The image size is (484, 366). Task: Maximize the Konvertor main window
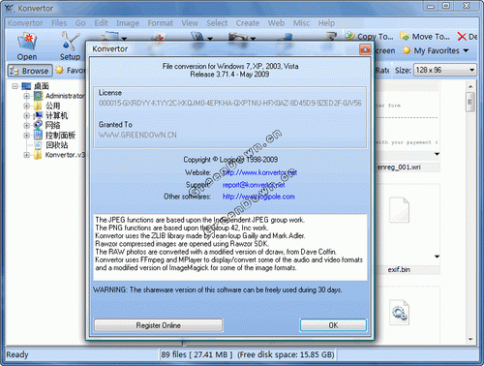click(446, 6)
